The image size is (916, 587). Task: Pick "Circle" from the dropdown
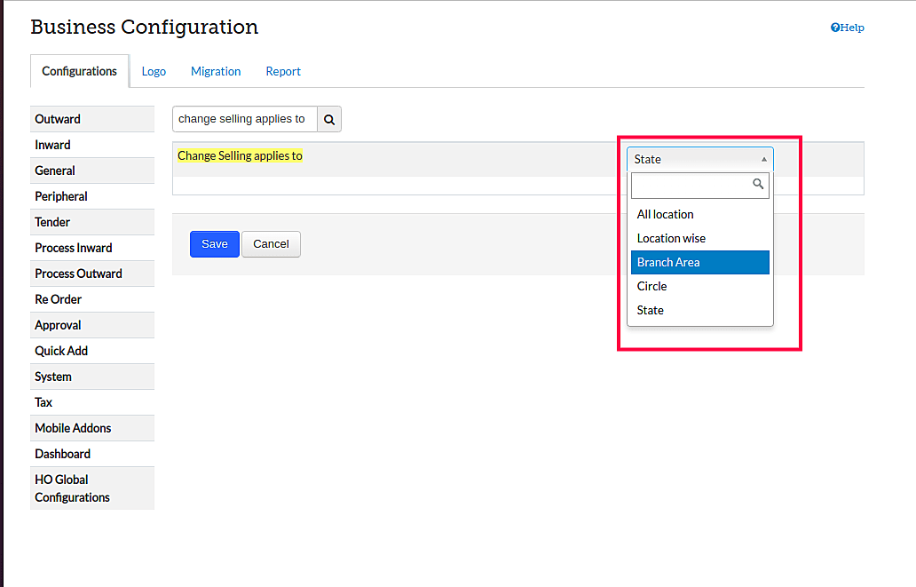pyautogui.click(x=652, y=286)
